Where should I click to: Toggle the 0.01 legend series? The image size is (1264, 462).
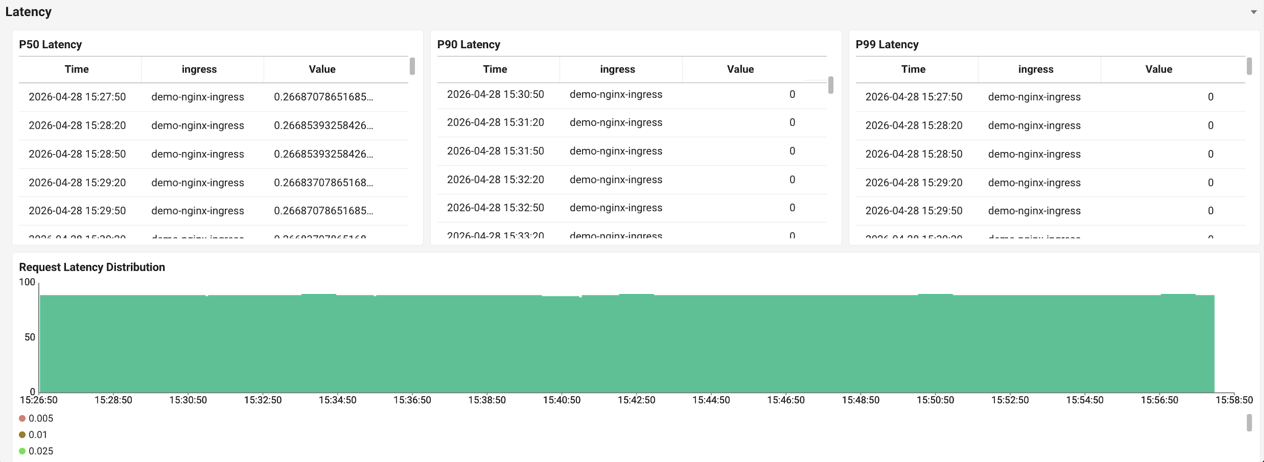(33, 435)
